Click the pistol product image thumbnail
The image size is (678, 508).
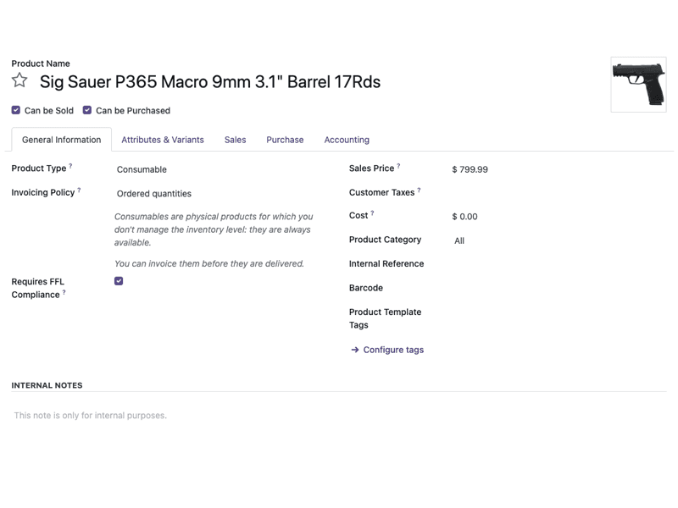point(638,85)
